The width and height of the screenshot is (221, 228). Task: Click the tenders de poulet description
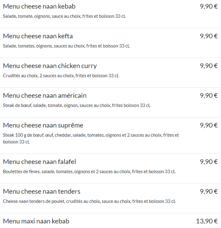(89, 201)
